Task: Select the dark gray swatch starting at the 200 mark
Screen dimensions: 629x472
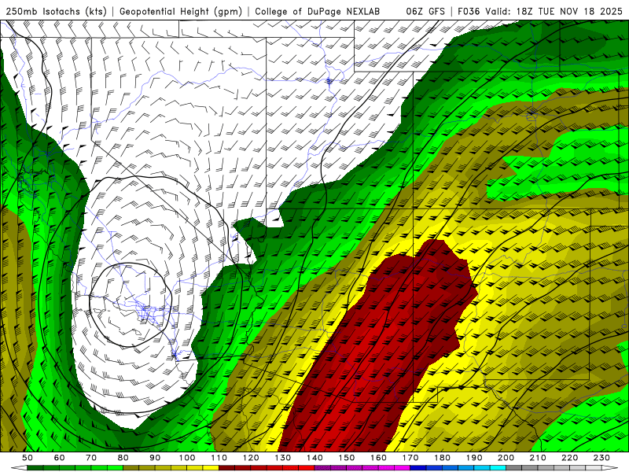Action: coord(514,468)
